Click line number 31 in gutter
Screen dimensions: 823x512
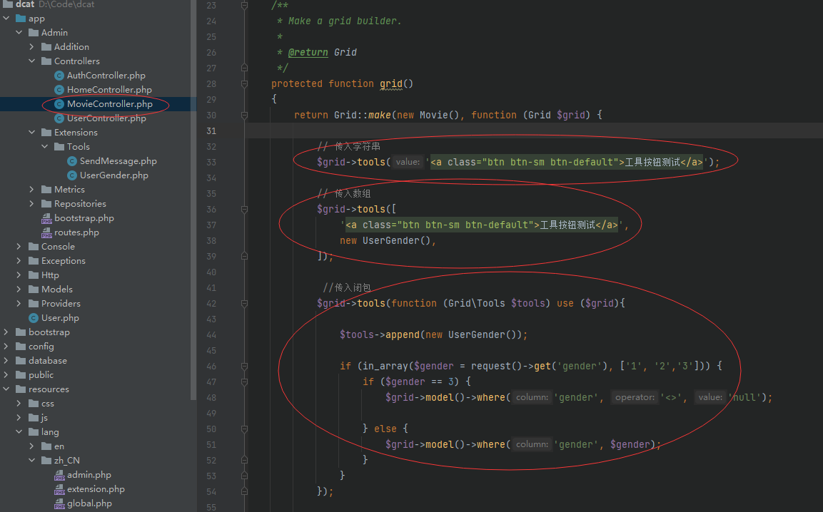(211, 130)
